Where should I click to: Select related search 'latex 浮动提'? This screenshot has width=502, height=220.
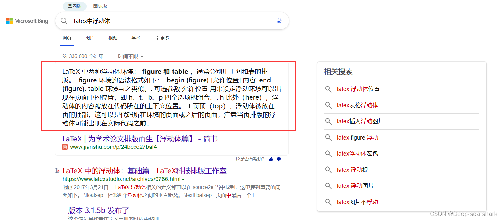(352, 170)
